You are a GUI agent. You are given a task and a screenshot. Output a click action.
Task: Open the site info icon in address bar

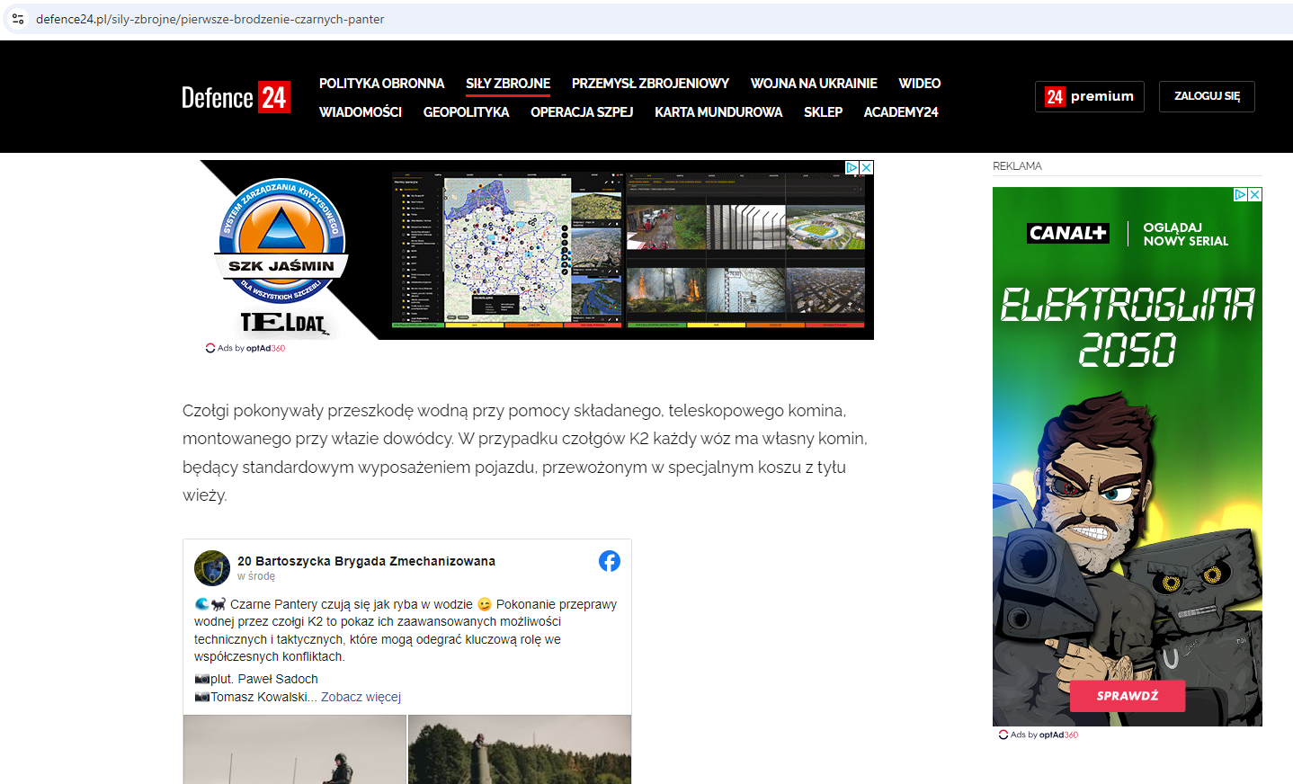pyautogui.click(x=18, y=19)
